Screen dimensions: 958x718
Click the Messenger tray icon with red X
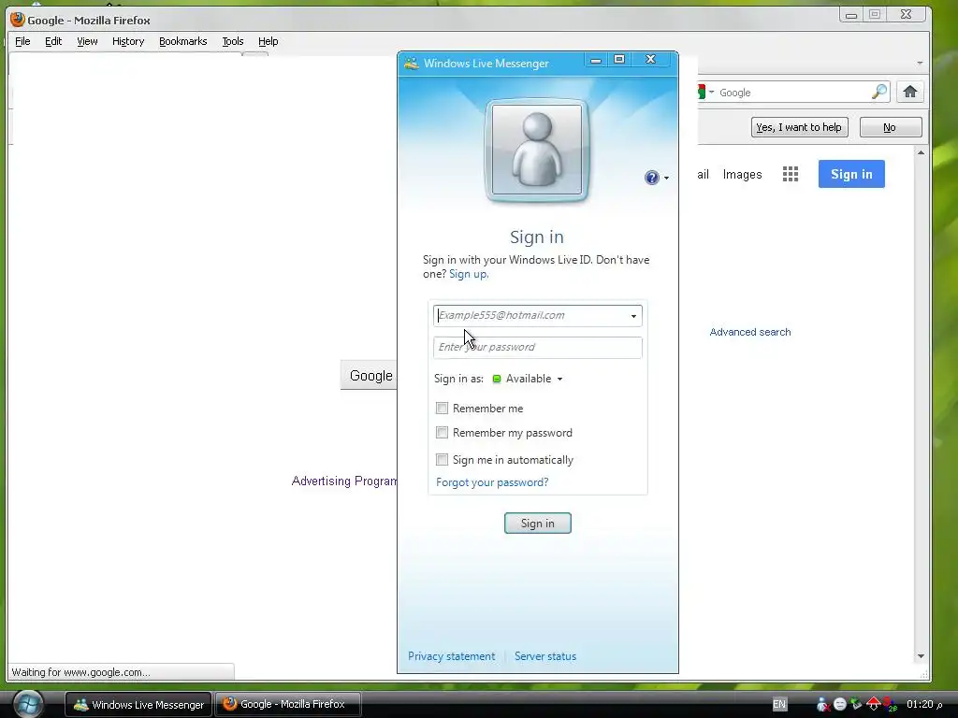point(822,704)
